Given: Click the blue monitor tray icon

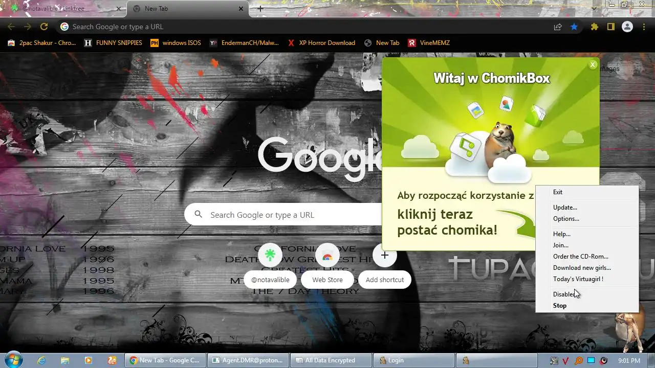Looking at the screenshot, I should pyautogui.click(x=591, y=361).
